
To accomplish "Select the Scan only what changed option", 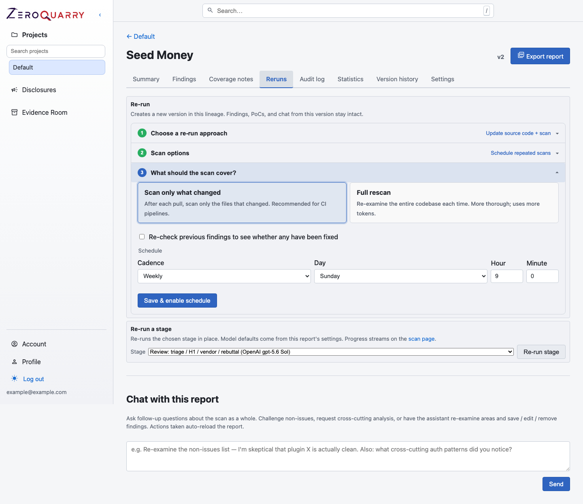I will pos(242,202).
